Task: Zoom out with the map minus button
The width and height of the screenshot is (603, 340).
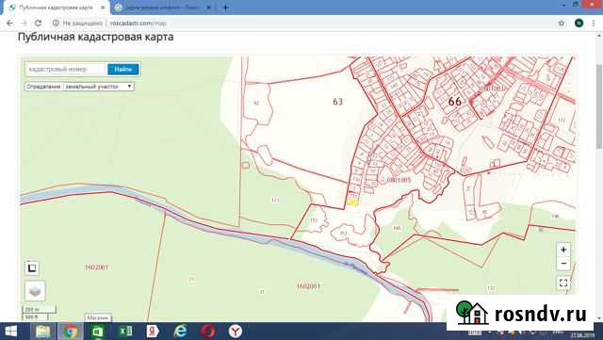Action: (x=563, y=264)
